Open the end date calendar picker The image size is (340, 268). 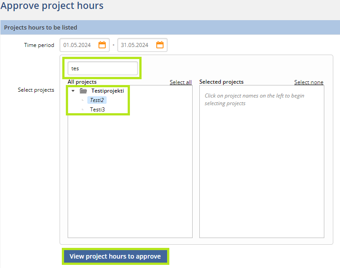coord(160,45)
